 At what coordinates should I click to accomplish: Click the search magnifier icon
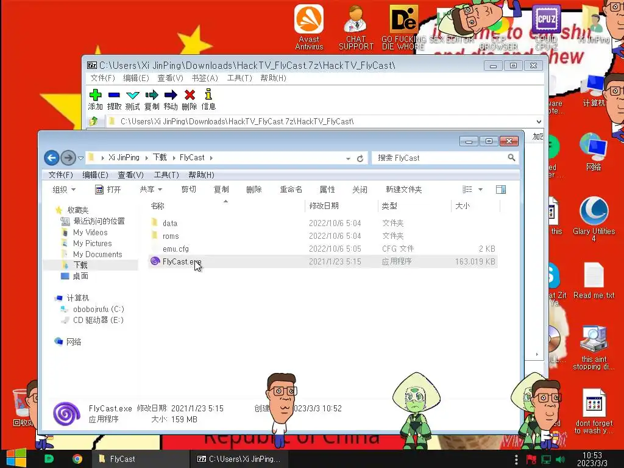(x=512, y=158)
